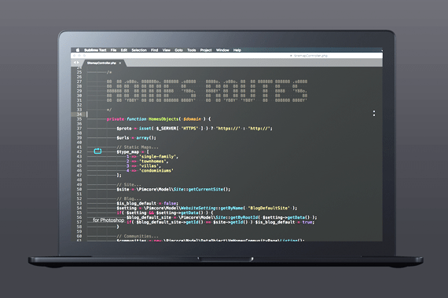Go to next tab with right arrow
The image size is (448, 298).
coord(78,63)
